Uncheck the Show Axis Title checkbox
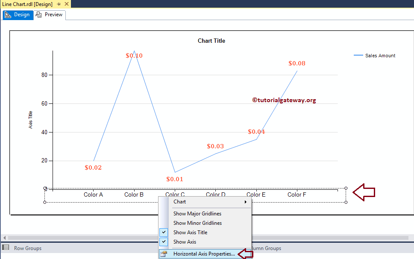414x259 pixels. point(163,232)
